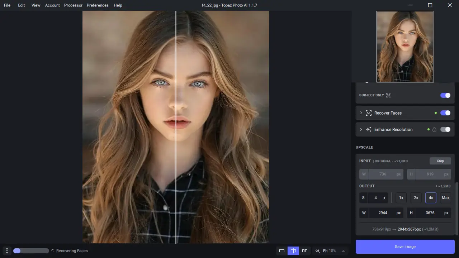The height and width of the screenshot is (258, 459).
Task: Click the Enhance Resolution green status dot
Action: click(x=428, y=129)
